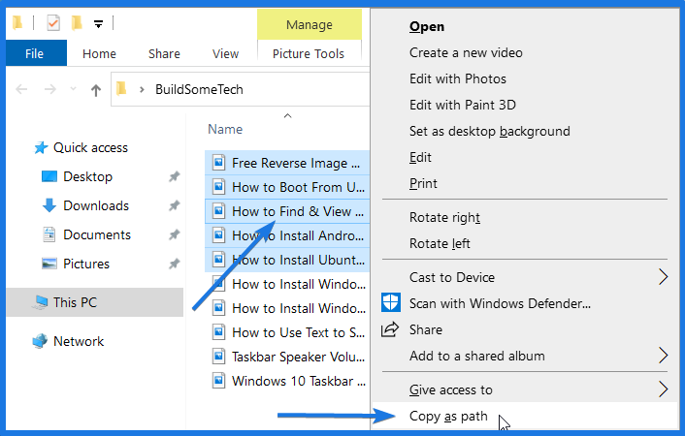Screen dimensions: 685x436
Task: Select Quick access in navigation pane
Action: 90,148
